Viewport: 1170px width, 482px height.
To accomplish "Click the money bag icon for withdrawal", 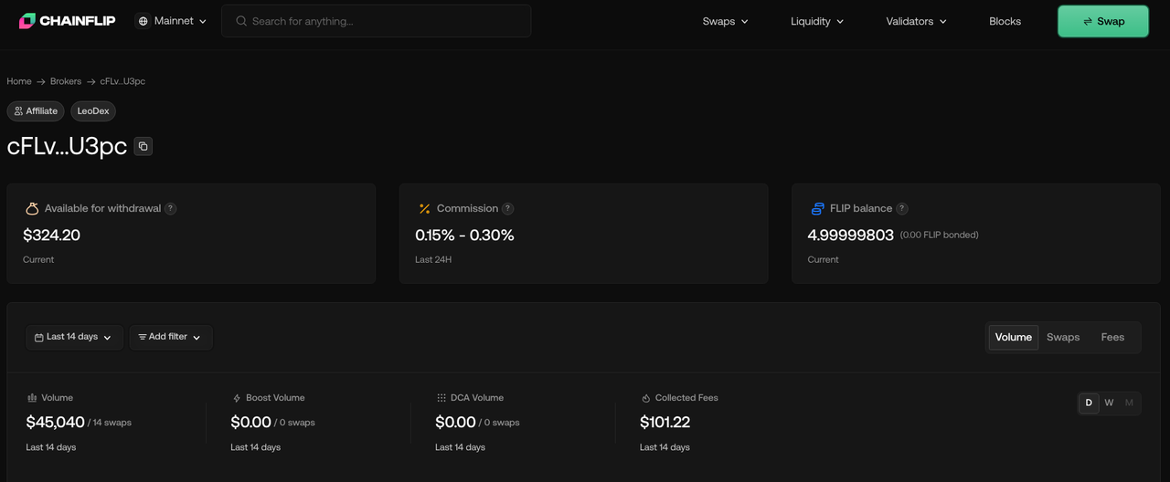I will 32,208.
